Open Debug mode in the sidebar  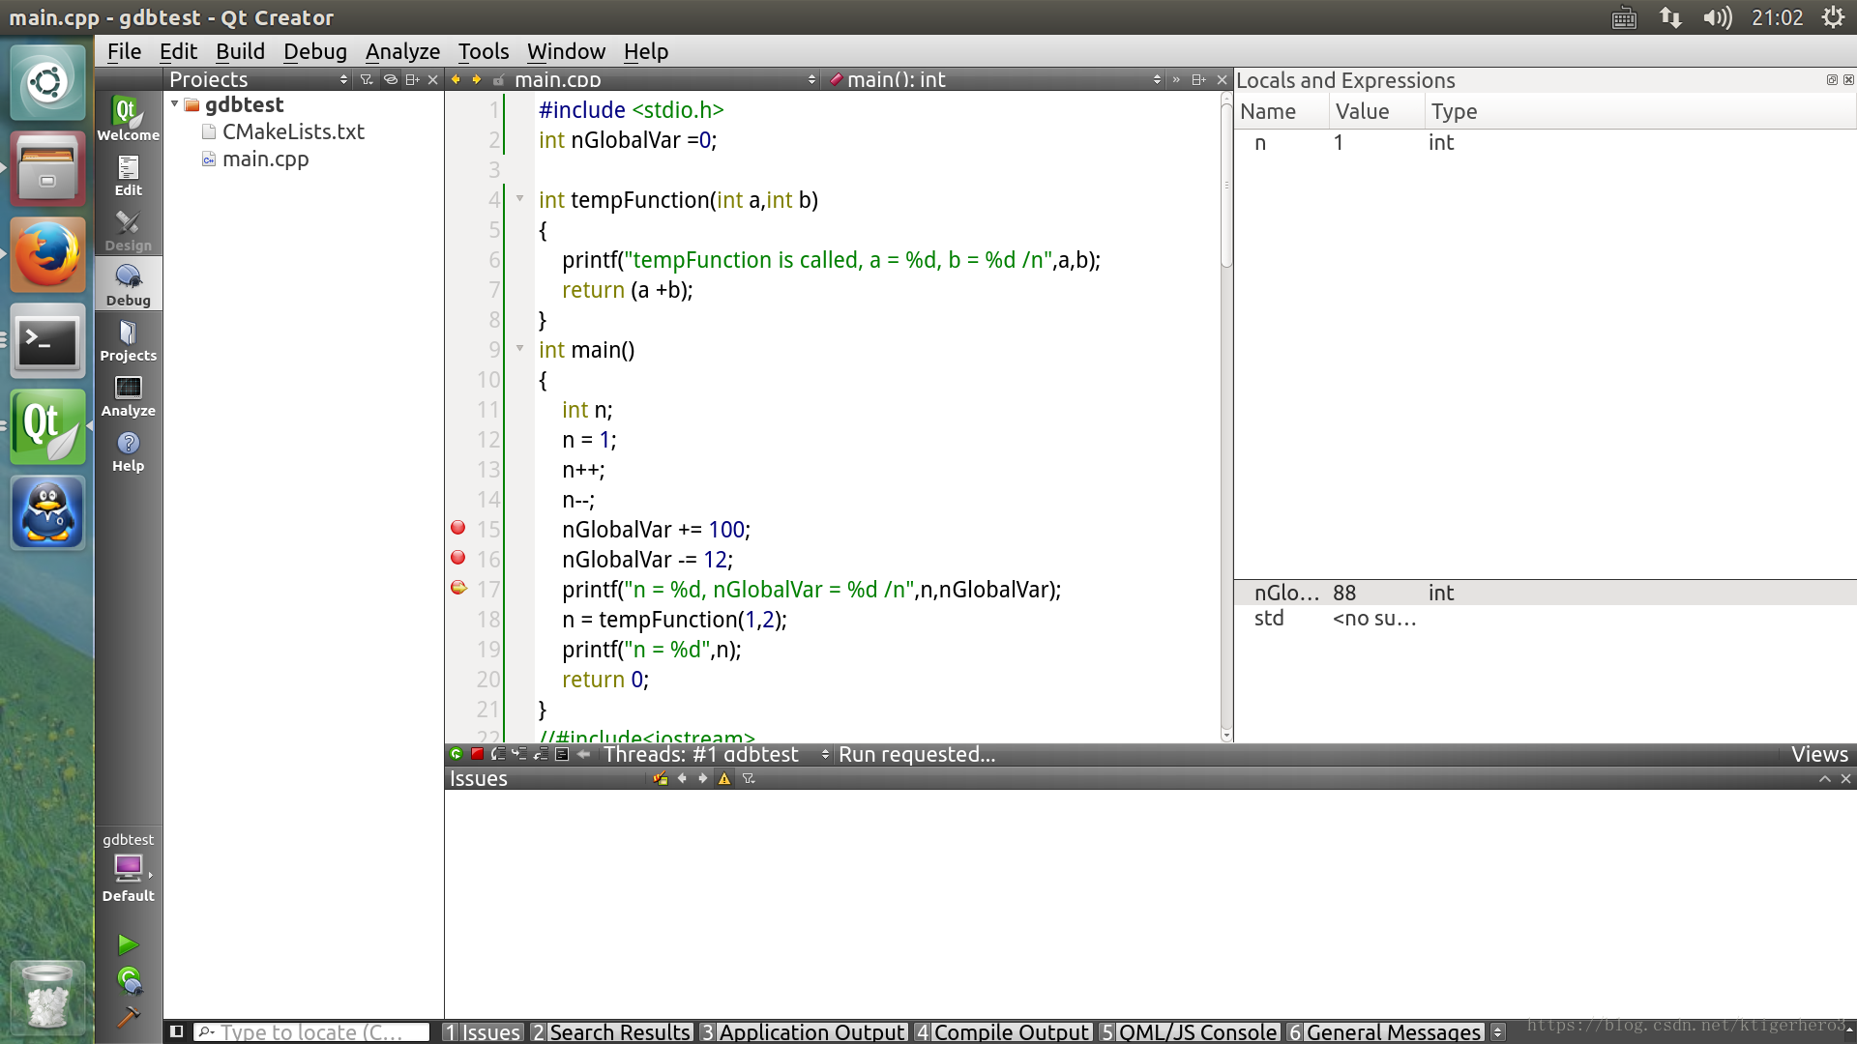pos(128,284)
